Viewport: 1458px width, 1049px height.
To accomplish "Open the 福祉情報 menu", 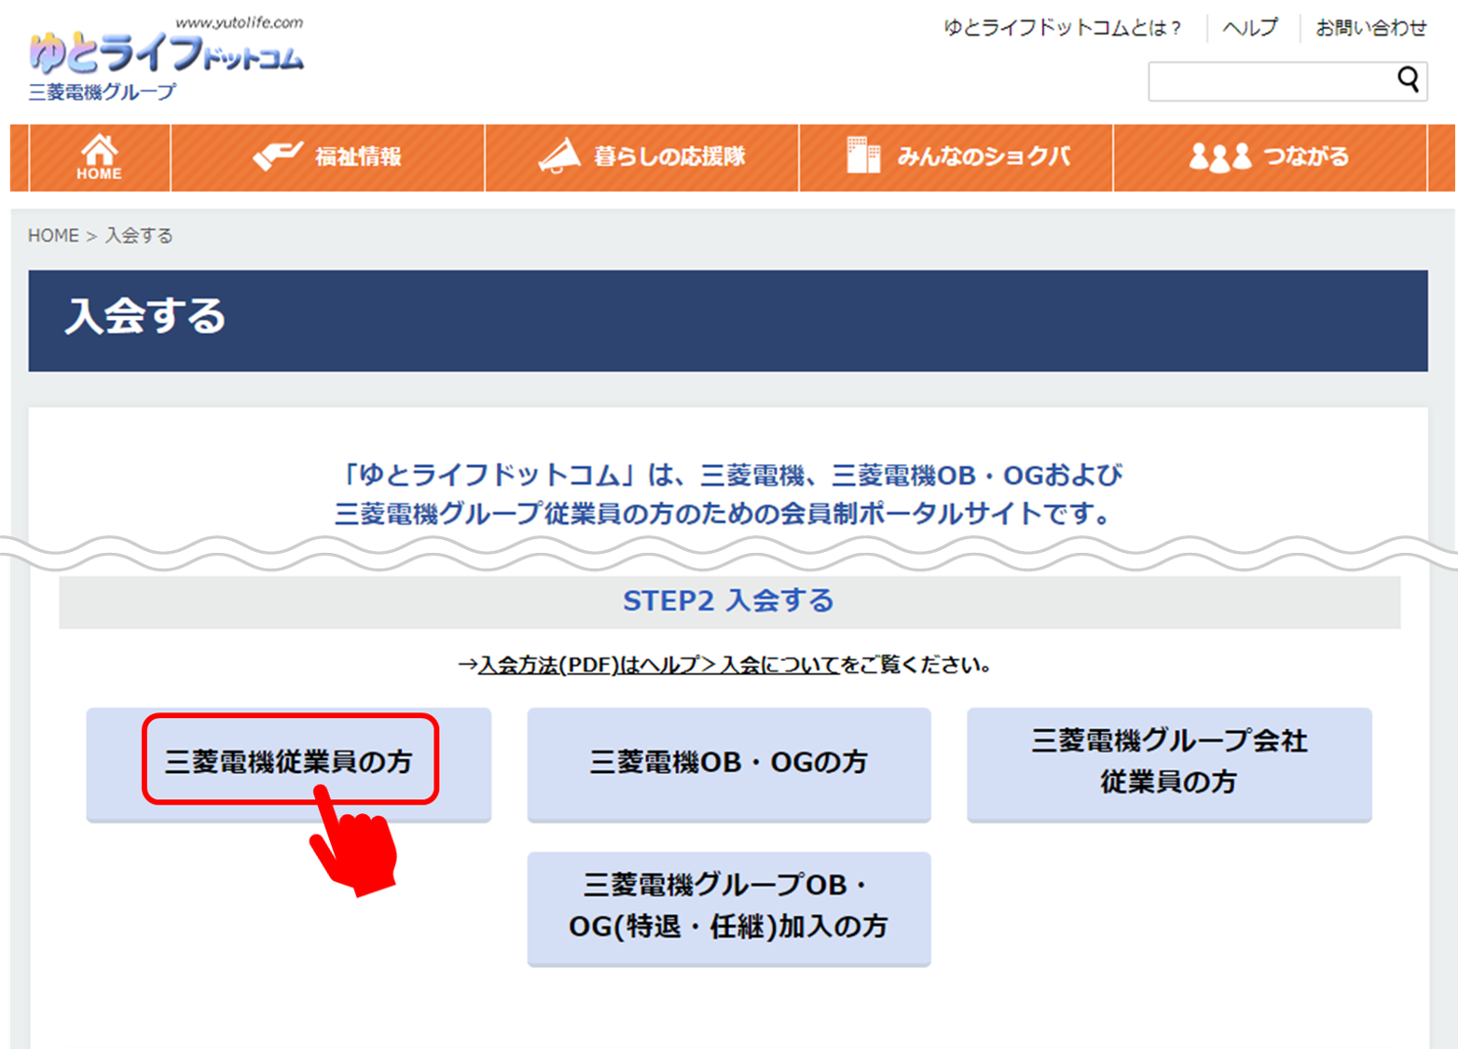I will [327, 157].
